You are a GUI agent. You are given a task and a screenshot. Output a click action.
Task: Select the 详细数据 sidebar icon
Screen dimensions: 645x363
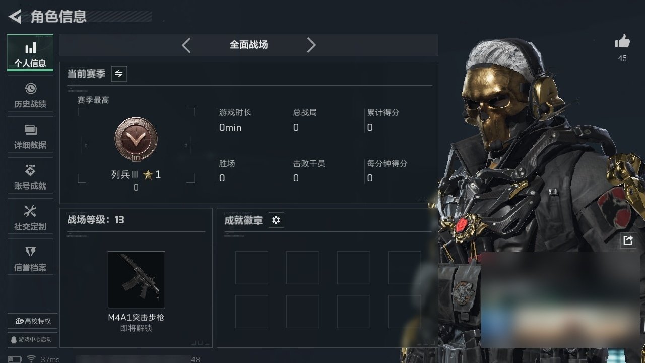point(30,135)
